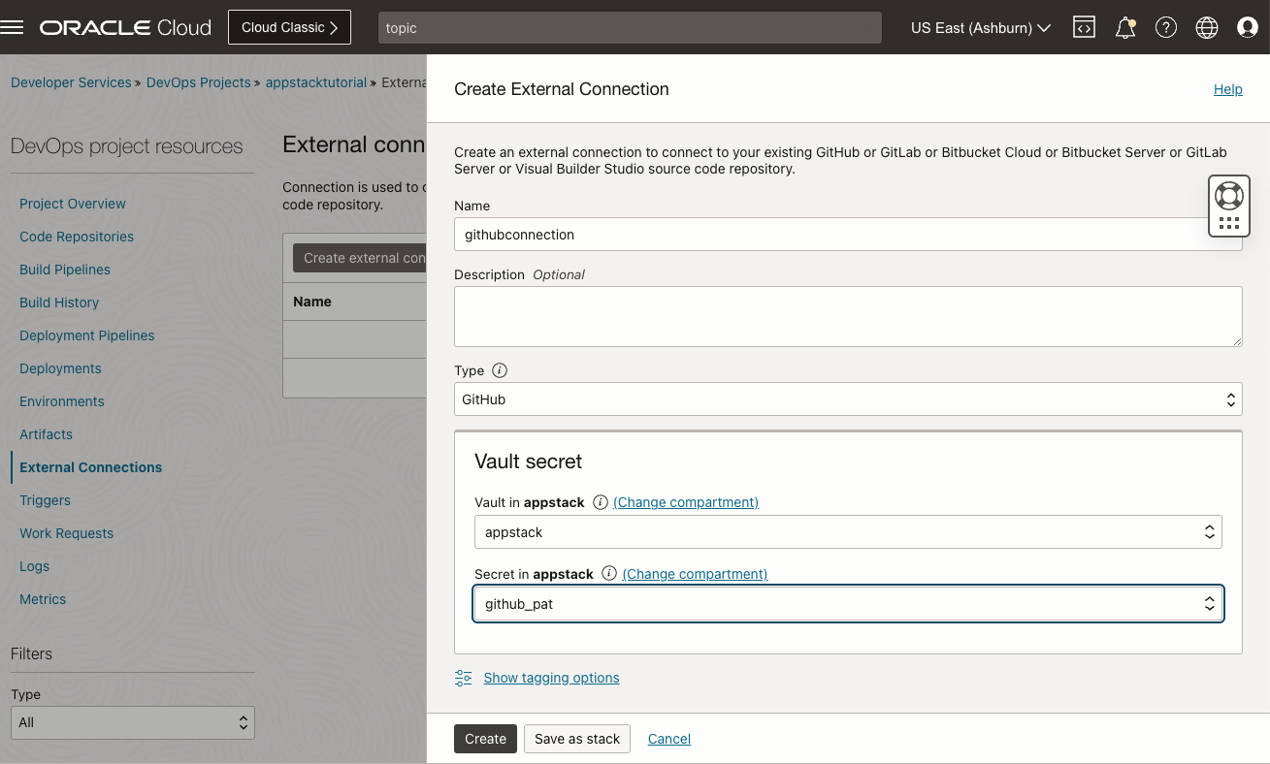Focus the Name field with githubconnection
The height and width of the screenshot is (764, 1270).
pos(848,235)
